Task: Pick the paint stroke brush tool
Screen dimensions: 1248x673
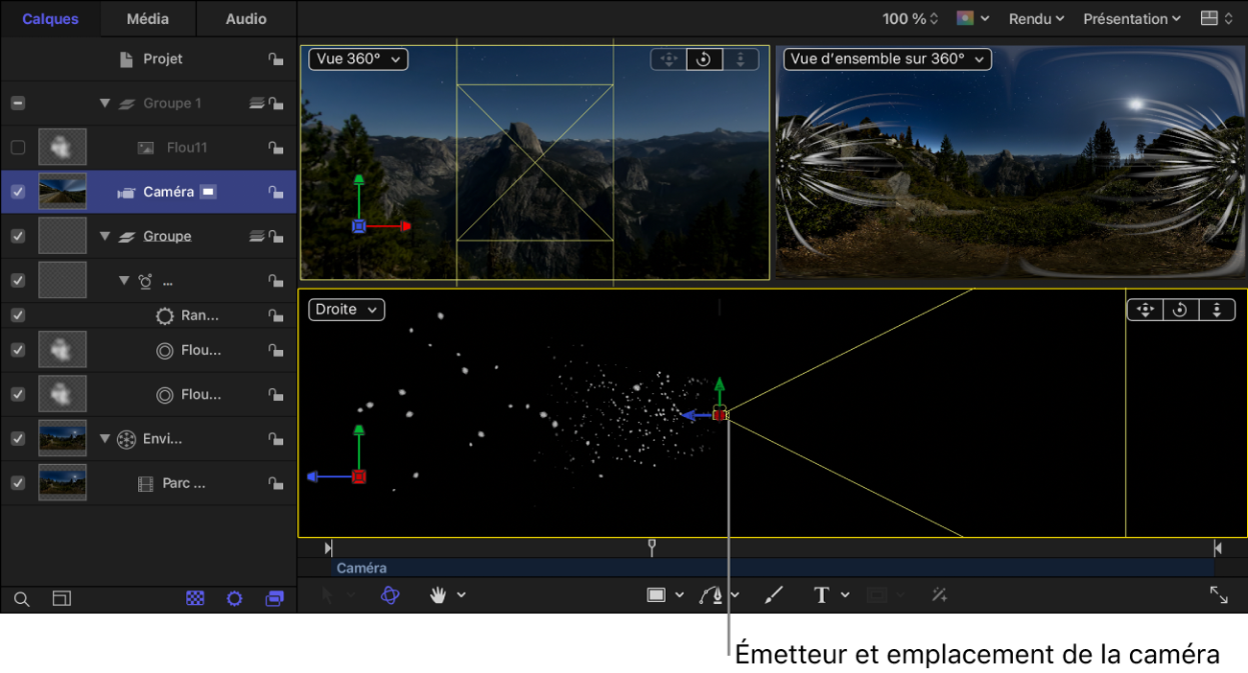Action: (773, 595)
